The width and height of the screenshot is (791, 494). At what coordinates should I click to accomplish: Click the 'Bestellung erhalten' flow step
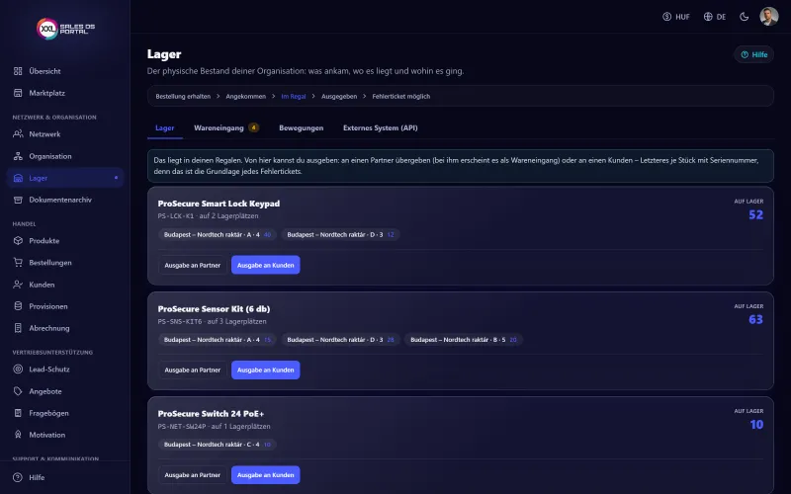click(x=183, y=96)
